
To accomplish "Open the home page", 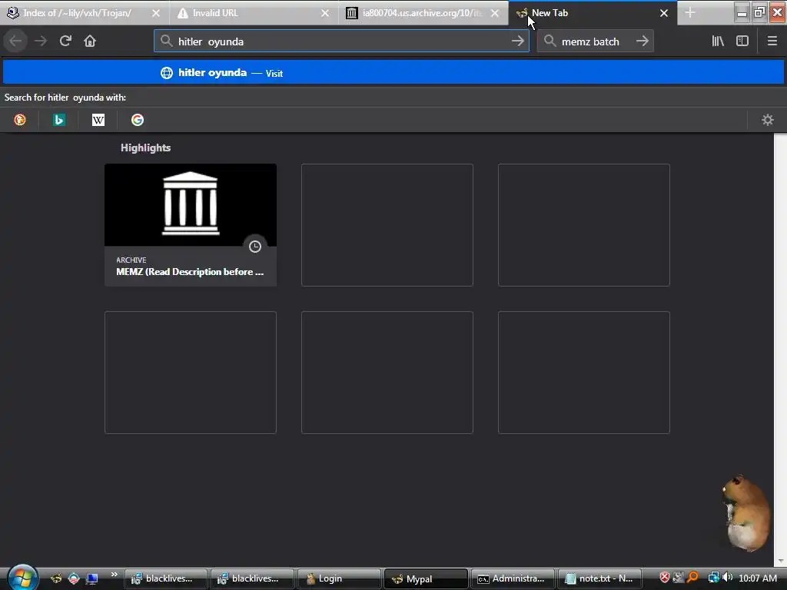I will click(x=90, y=41).
